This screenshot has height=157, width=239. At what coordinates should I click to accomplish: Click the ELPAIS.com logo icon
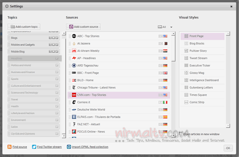74,117
